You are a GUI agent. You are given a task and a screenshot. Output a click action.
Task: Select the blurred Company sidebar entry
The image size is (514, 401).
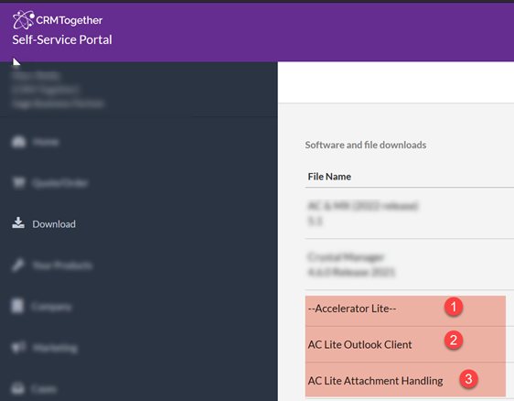pyautogui.click(x=51, y=307)
